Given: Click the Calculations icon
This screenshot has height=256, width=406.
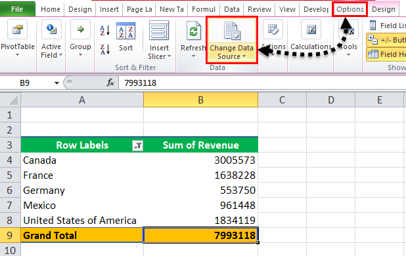Looking at the screenshot, I should (x=311, y=29).
